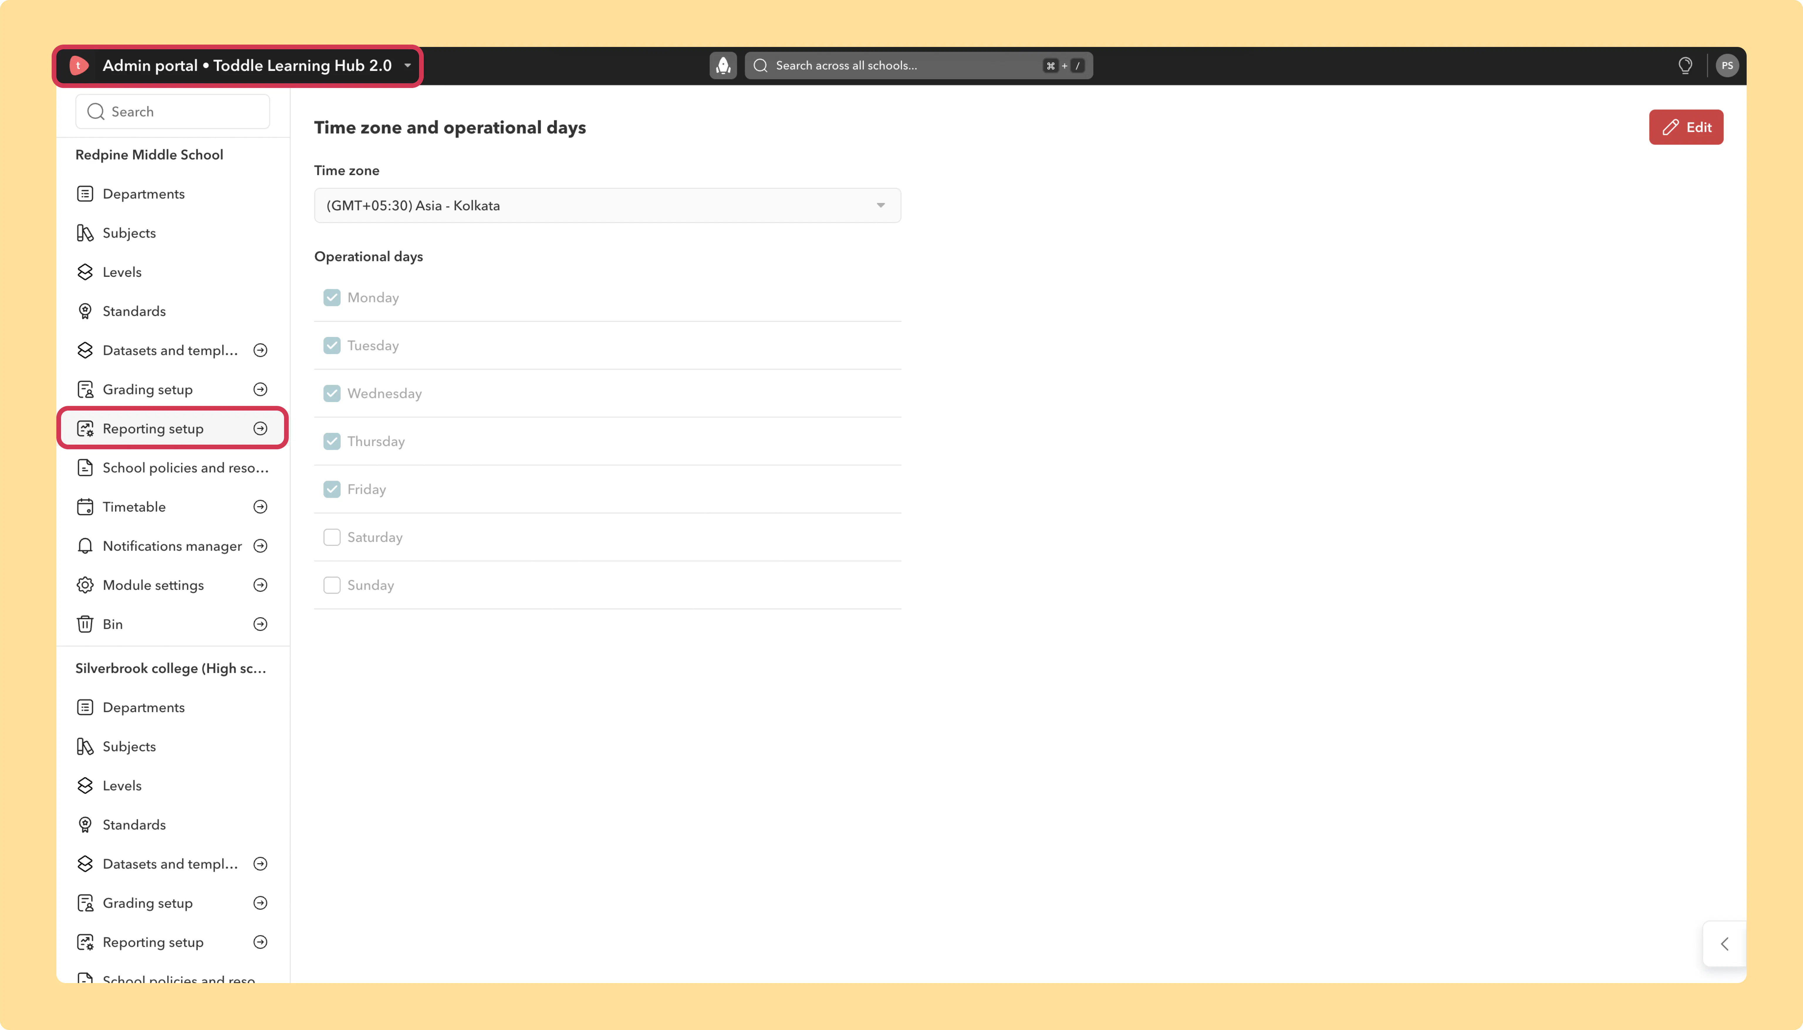Screen dimensions: 1803x1030
Task: Open Silverbrook Standards menu item
Action: pos(173,825)
